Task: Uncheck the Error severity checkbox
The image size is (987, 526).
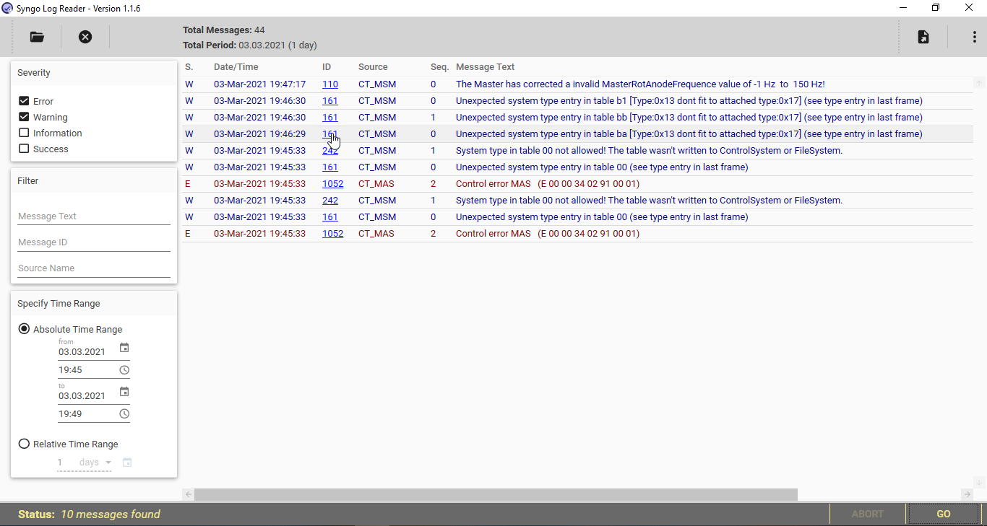Action: coord(24,101)
